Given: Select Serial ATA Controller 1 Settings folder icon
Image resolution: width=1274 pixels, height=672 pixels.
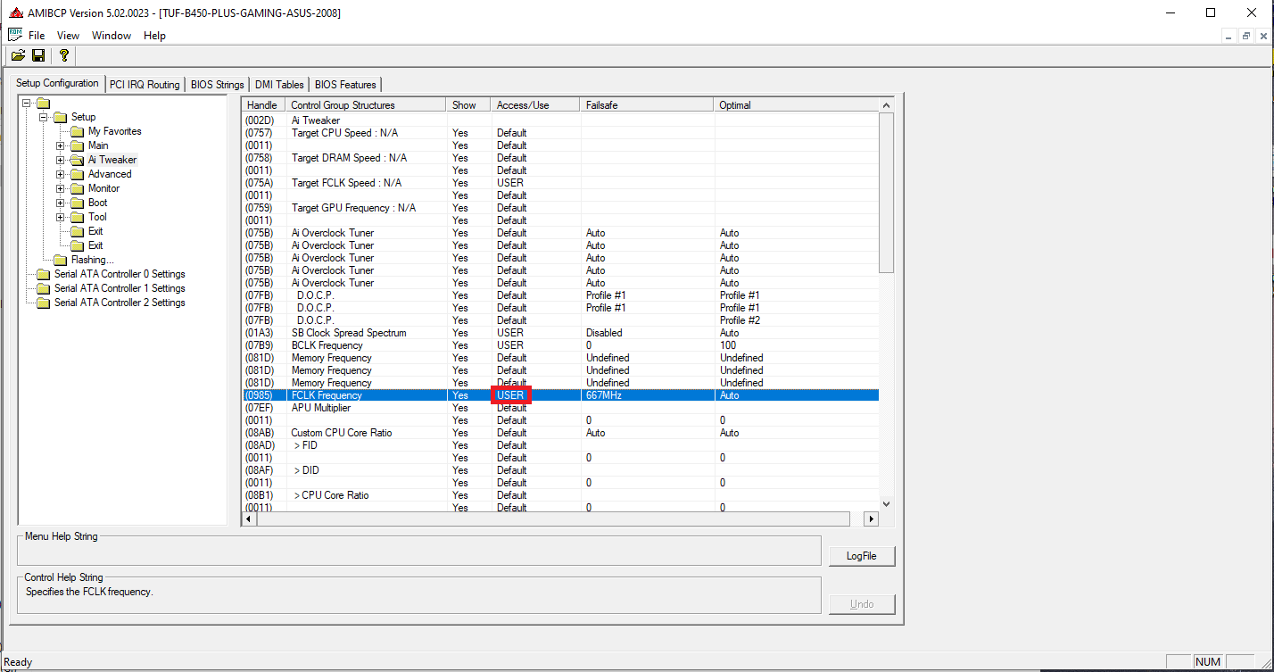Looking at the screenshot, I should (43, 288).
